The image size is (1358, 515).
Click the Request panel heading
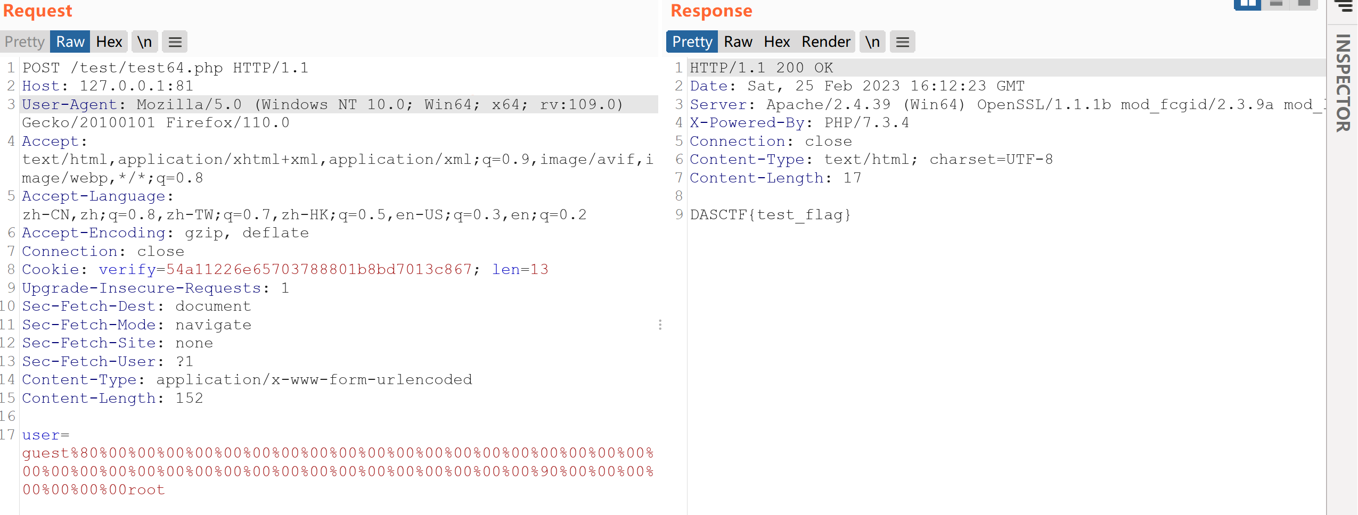(37, 11)
